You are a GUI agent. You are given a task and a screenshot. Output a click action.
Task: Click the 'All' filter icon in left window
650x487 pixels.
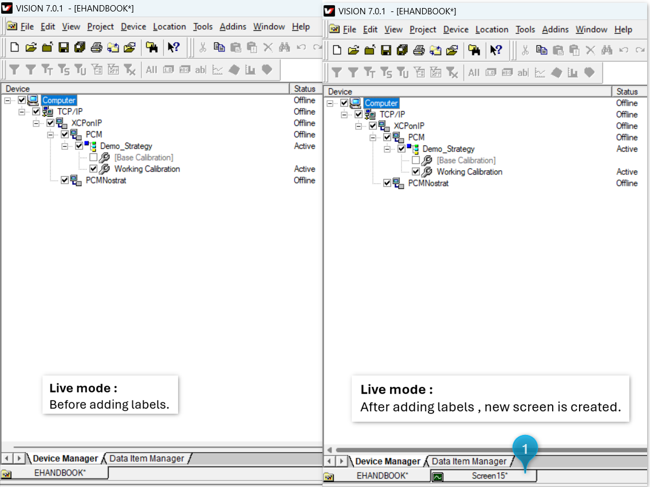coord(151,70)
